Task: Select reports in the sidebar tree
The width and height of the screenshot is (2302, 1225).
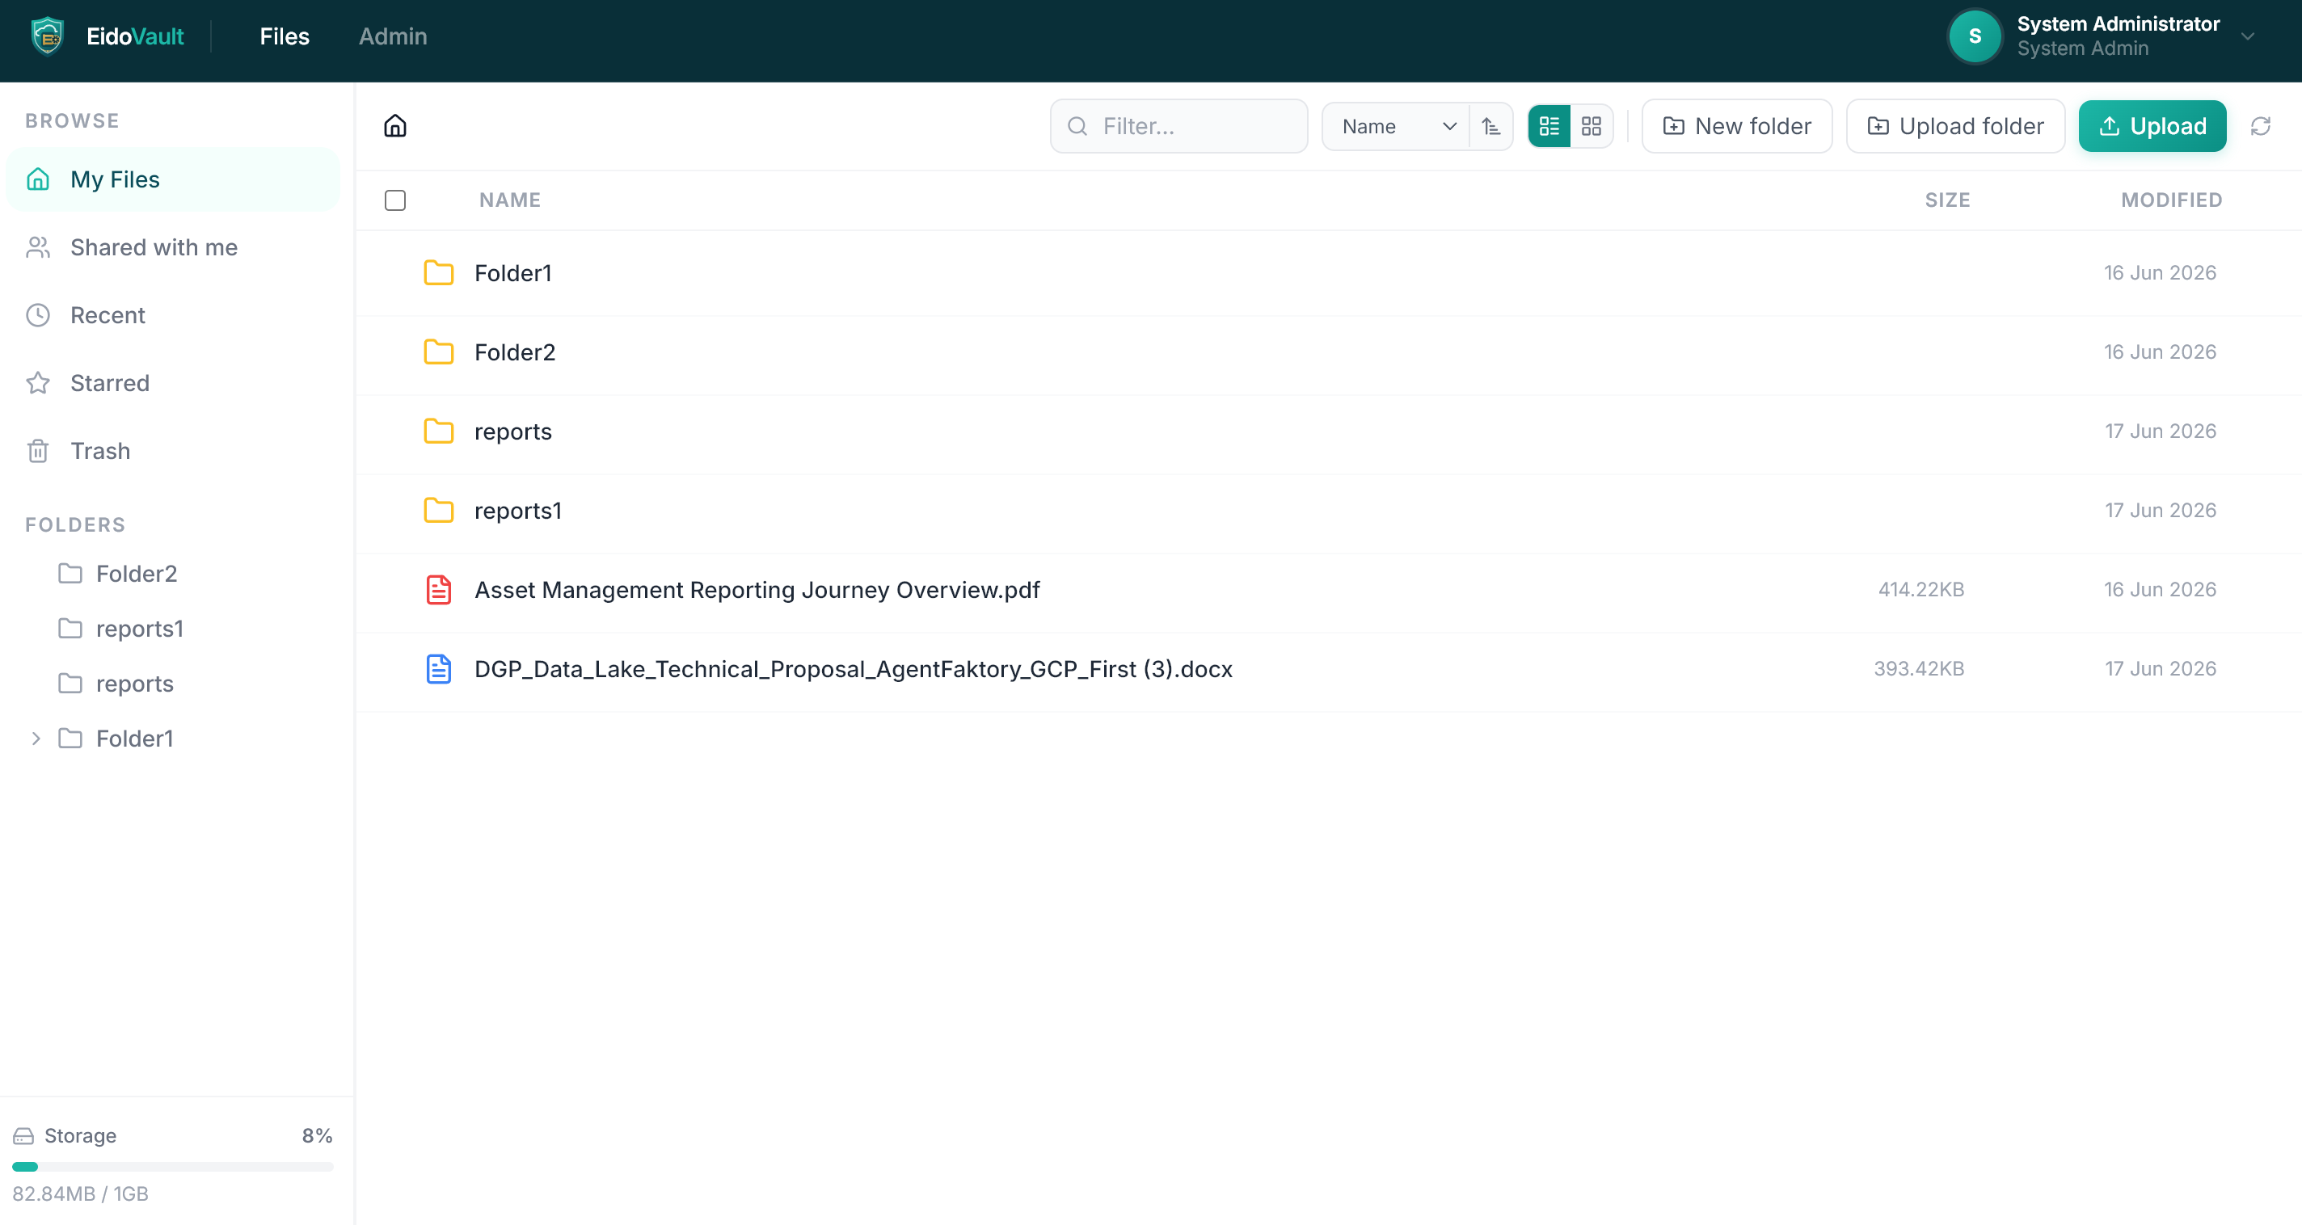Action: click(134, 684)
